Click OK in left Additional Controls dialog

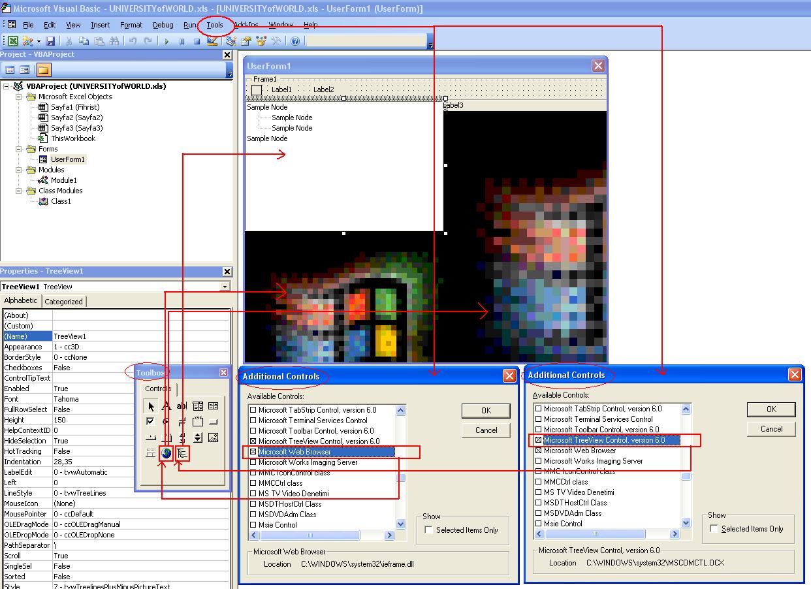pos(486,411)
